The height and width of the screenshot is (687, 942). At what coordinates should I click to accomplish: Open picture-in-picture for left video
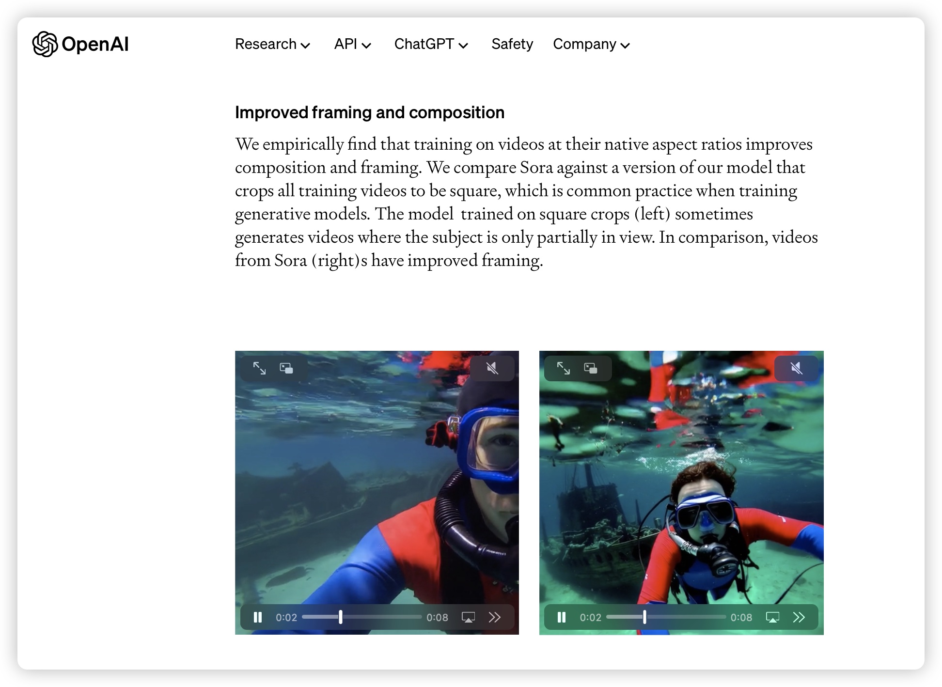click(286, 368)
